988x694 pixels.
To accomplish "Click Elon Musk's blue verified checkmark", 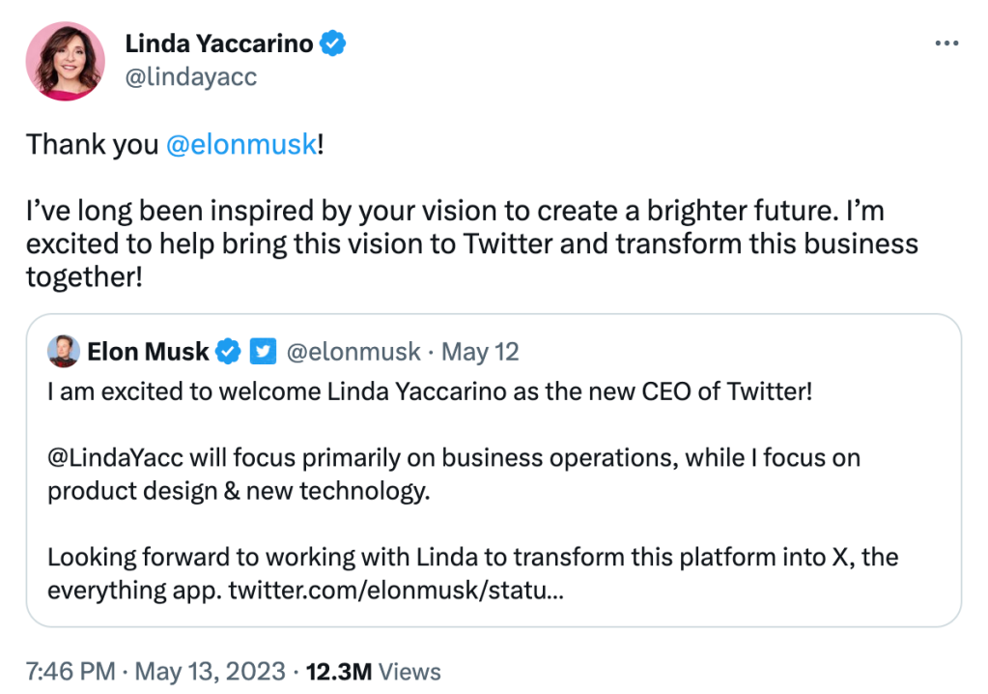I will tap(229, 352).
